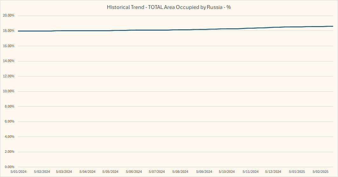Select the 16.00% vertical axis label

(x=8, y=46)
